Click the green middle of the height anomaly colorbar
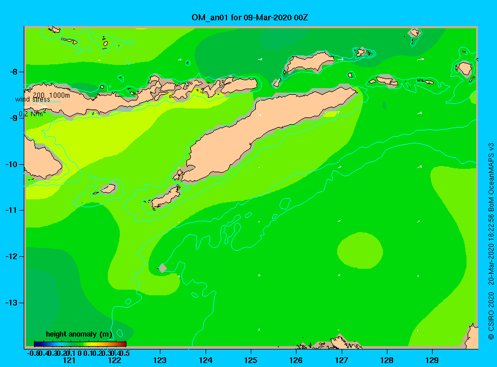497x367 pixels. click(80, 344)
